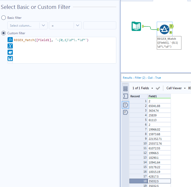The width and height of the screenshot is (191, 187).
Task: Select cell with value 10941.64
Action: point(159,162)
